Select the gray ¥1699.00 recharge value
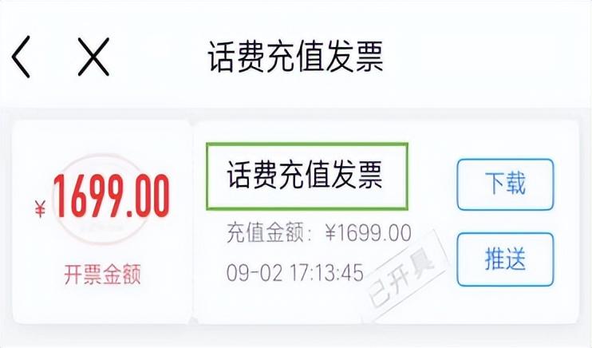Viewport: 592px width, 348px height. (x=368, y=233)
